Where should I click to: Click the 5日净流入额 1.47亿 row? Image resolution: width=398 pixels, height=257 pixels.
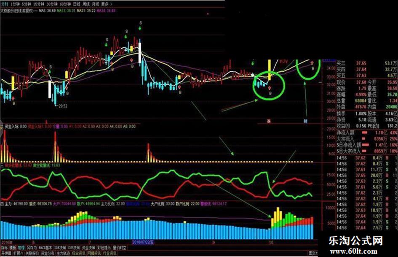367,145
